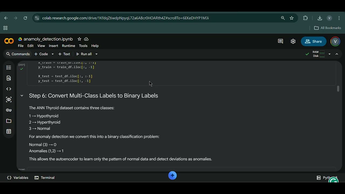Open the notebook comments panel
The height and width of the screenshot is (194, 345).
pos(280,41)
